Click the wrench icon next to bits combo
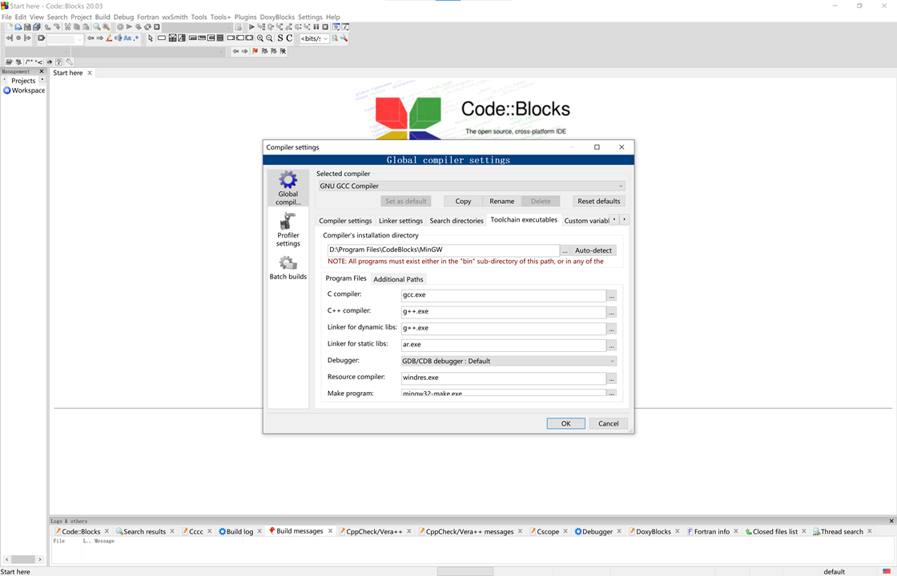 (344, 38)
